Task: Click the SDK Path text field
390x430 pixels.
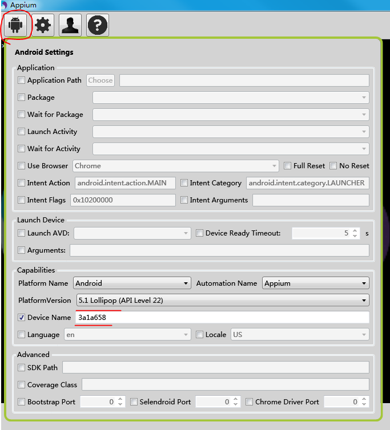Action: coord(216,367)
